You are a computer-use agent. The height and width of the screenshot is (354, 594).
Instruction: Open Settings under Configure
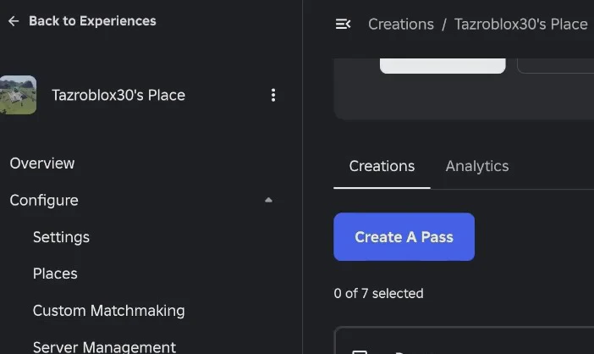[x=61, y=237]
